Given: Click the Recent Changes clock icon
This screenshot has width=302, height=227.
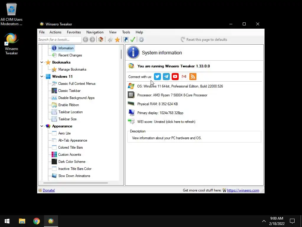Looking at the screenshot, I should coord(55,55).
